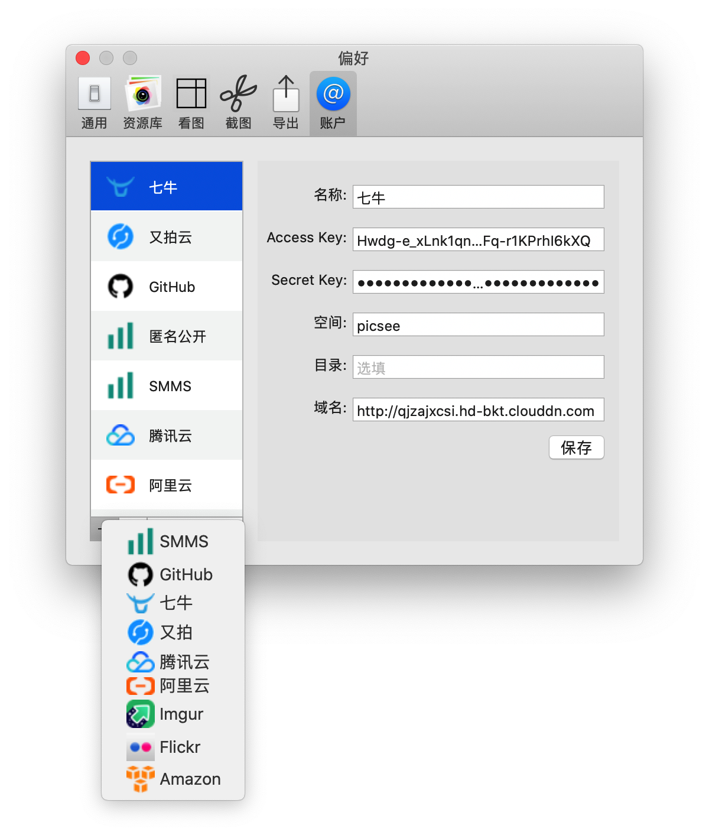Click the optional 目录 directory field
This screenshot has width=709, height=832.
[x=478, y=367]
